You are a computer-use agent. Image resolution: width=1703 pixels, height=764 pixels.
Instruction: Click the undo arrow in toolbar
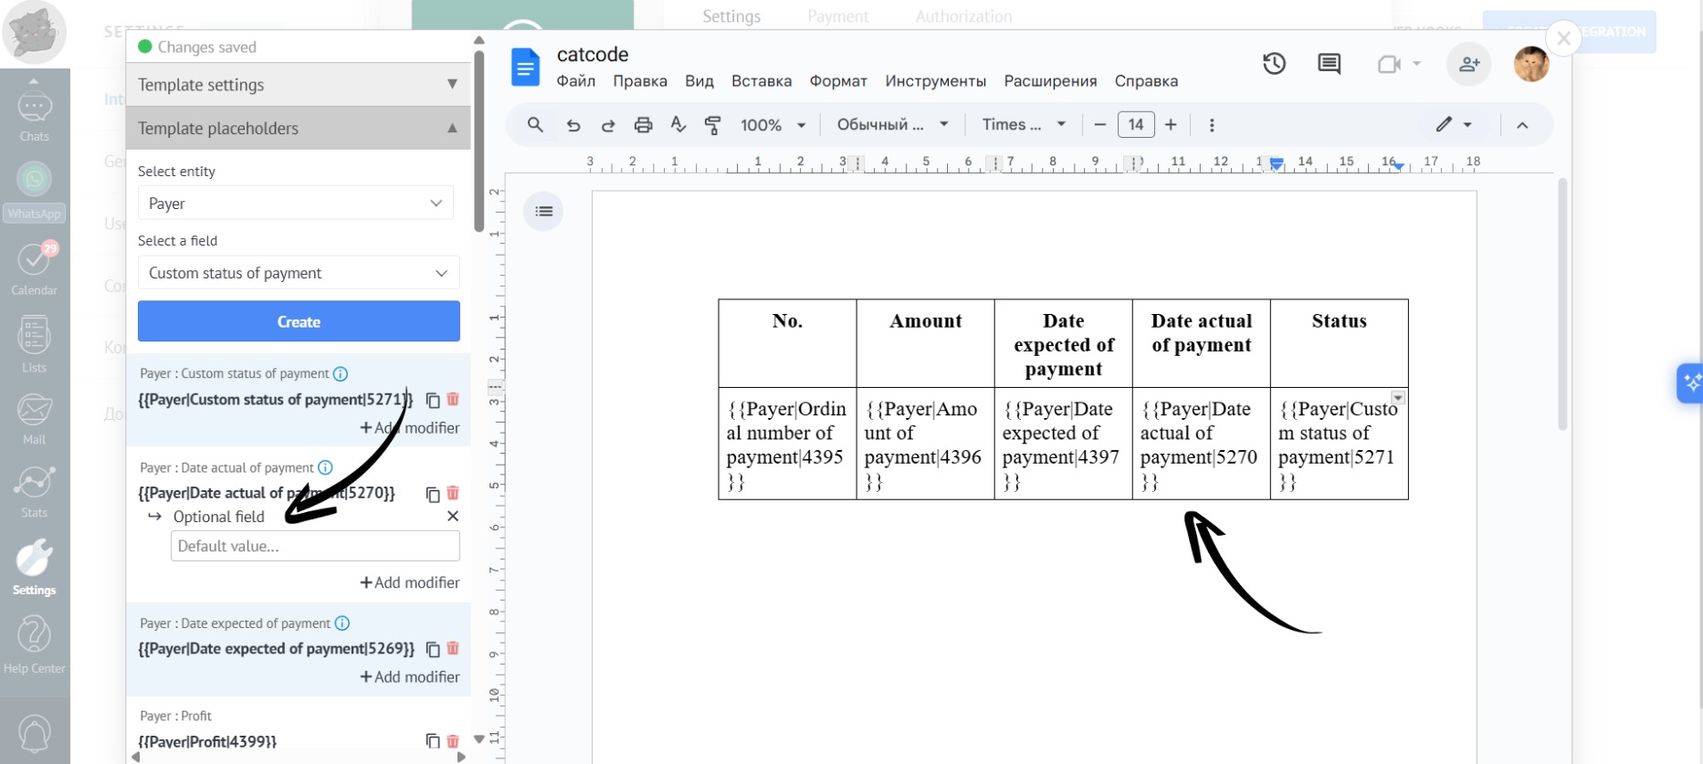coord(573,125)
